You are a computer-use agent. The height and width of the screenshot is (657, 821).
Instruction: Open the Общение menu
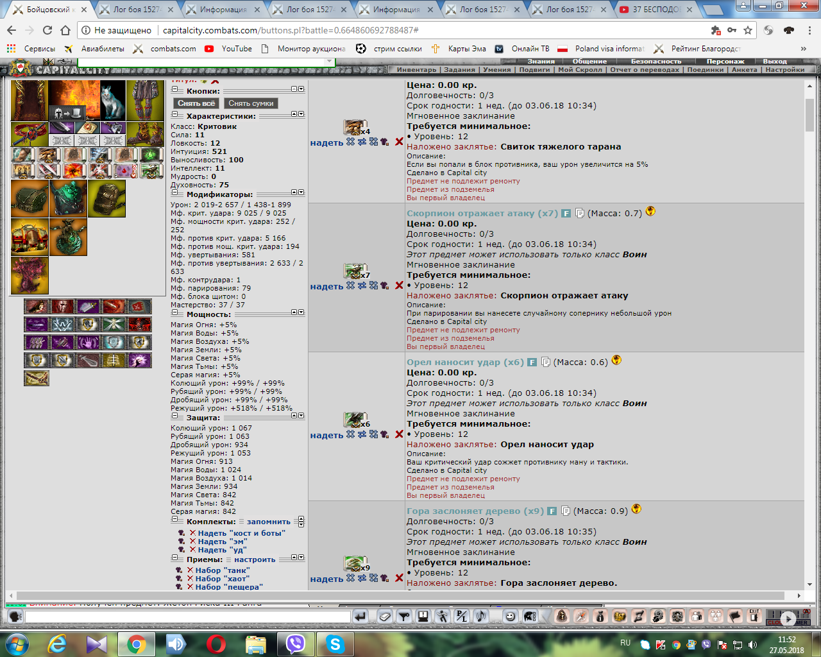tap(589, 62)
